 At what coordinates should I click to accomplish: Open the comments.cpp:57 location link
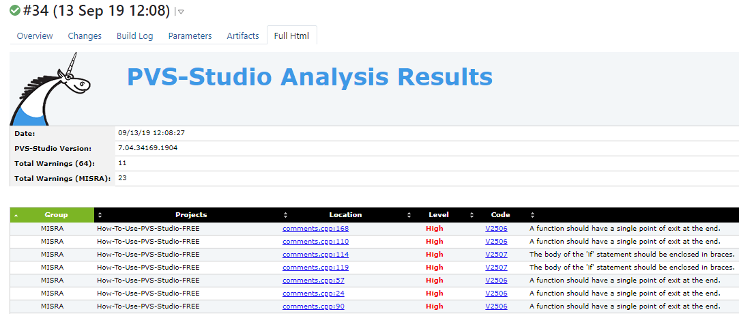click(313, 281)
